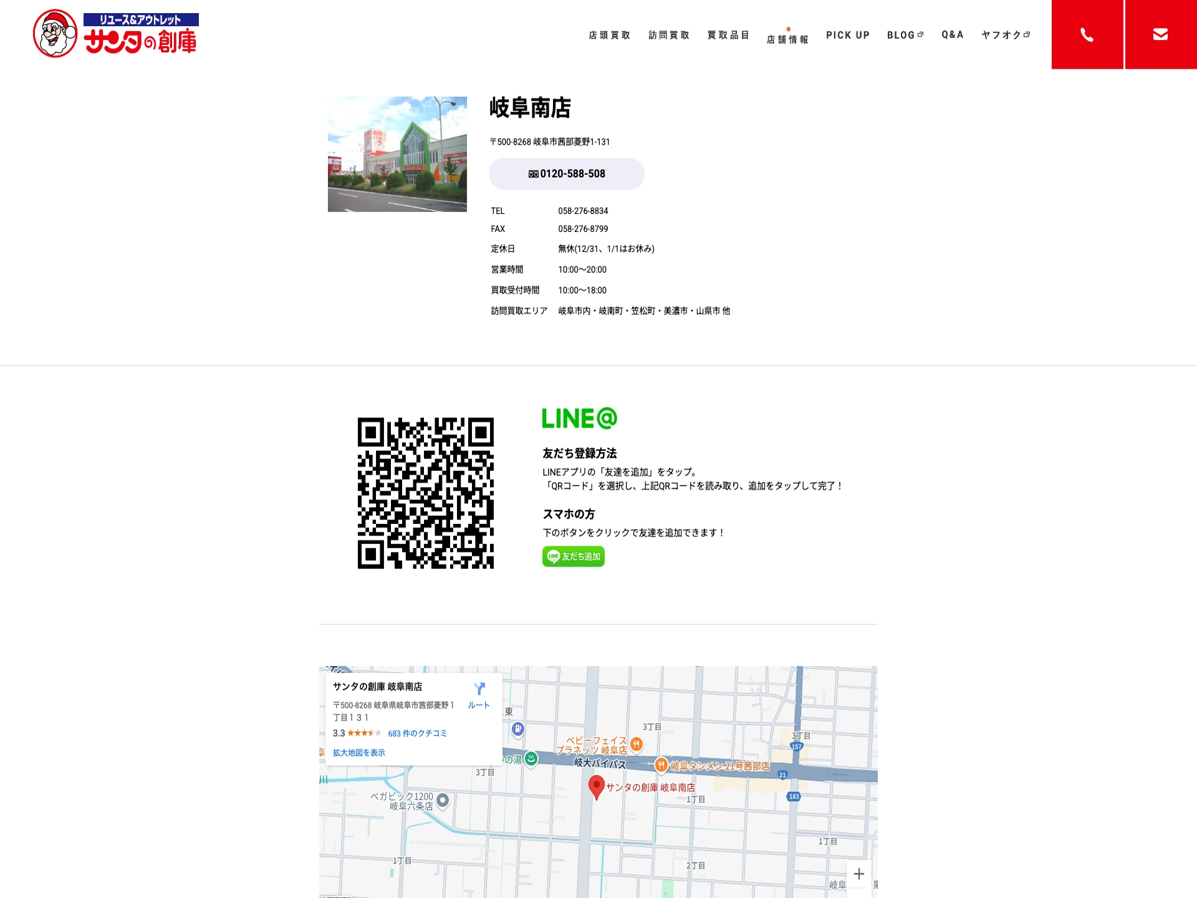Click サンタの創庫 岐阜南店 title in map card
Screen dimensions: 1197x898
click(x=378, y=687)
